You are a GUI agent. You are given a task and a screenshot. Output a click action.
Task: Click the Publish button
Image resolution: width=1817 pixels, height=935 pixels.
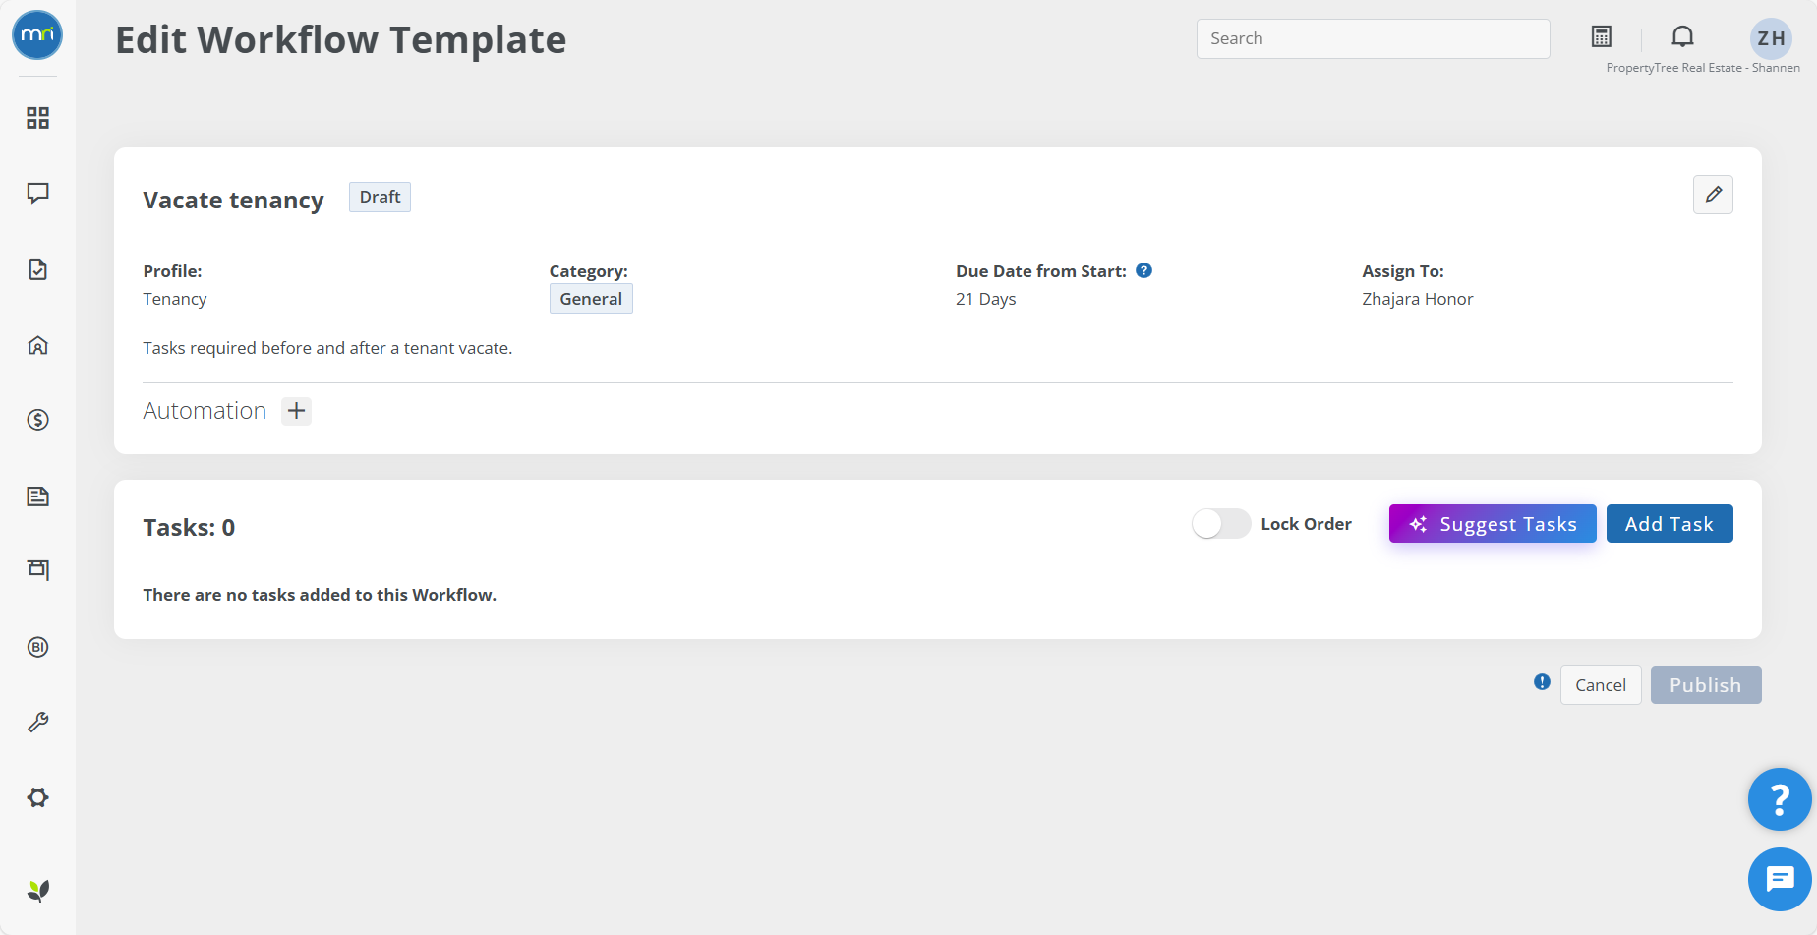pos(1706,685)
